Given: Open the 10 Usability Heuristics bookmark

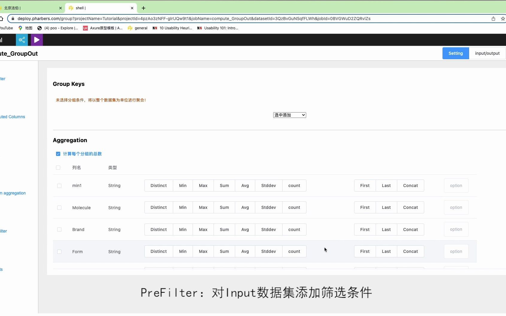Looking at the screenshot, I should coord(172,28).
